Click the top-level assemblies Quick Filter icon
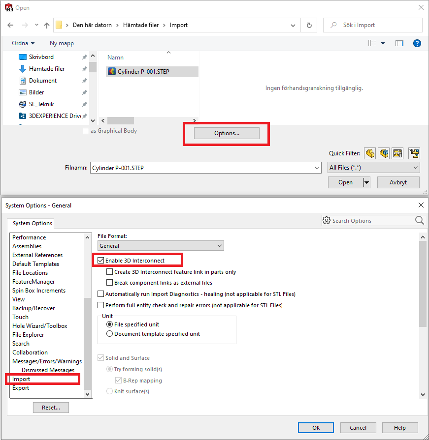429x440 pixels. click(x=414, y=153)
